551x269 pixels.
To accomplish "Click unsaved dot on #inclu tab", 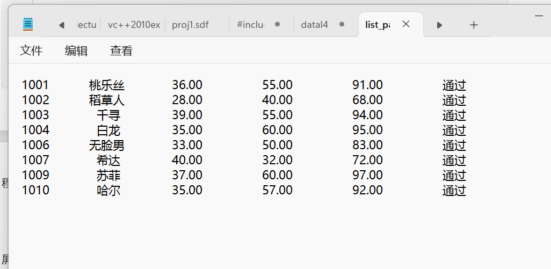I will tap(277, 24).
